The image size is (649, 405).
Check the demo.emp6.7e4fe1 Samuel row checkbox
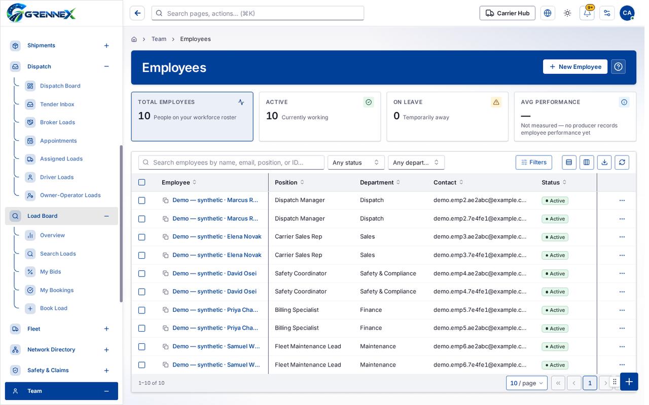click(x=141, y=365)
